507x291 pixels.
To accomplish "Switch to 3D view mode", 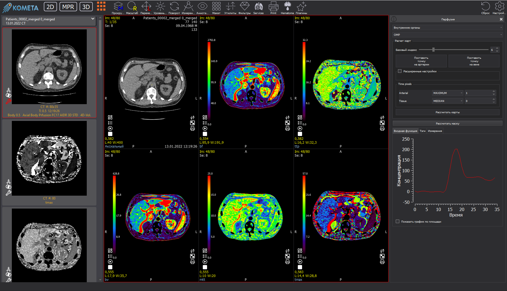I will coord(86,7).
